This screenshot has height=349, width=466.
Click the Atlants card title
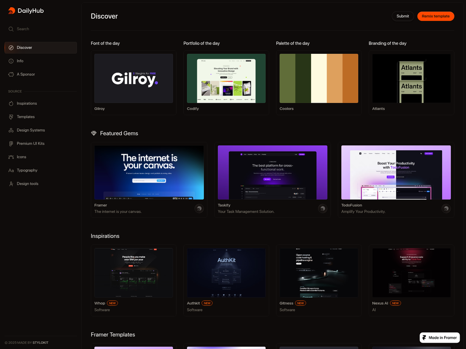pos(378,109)
